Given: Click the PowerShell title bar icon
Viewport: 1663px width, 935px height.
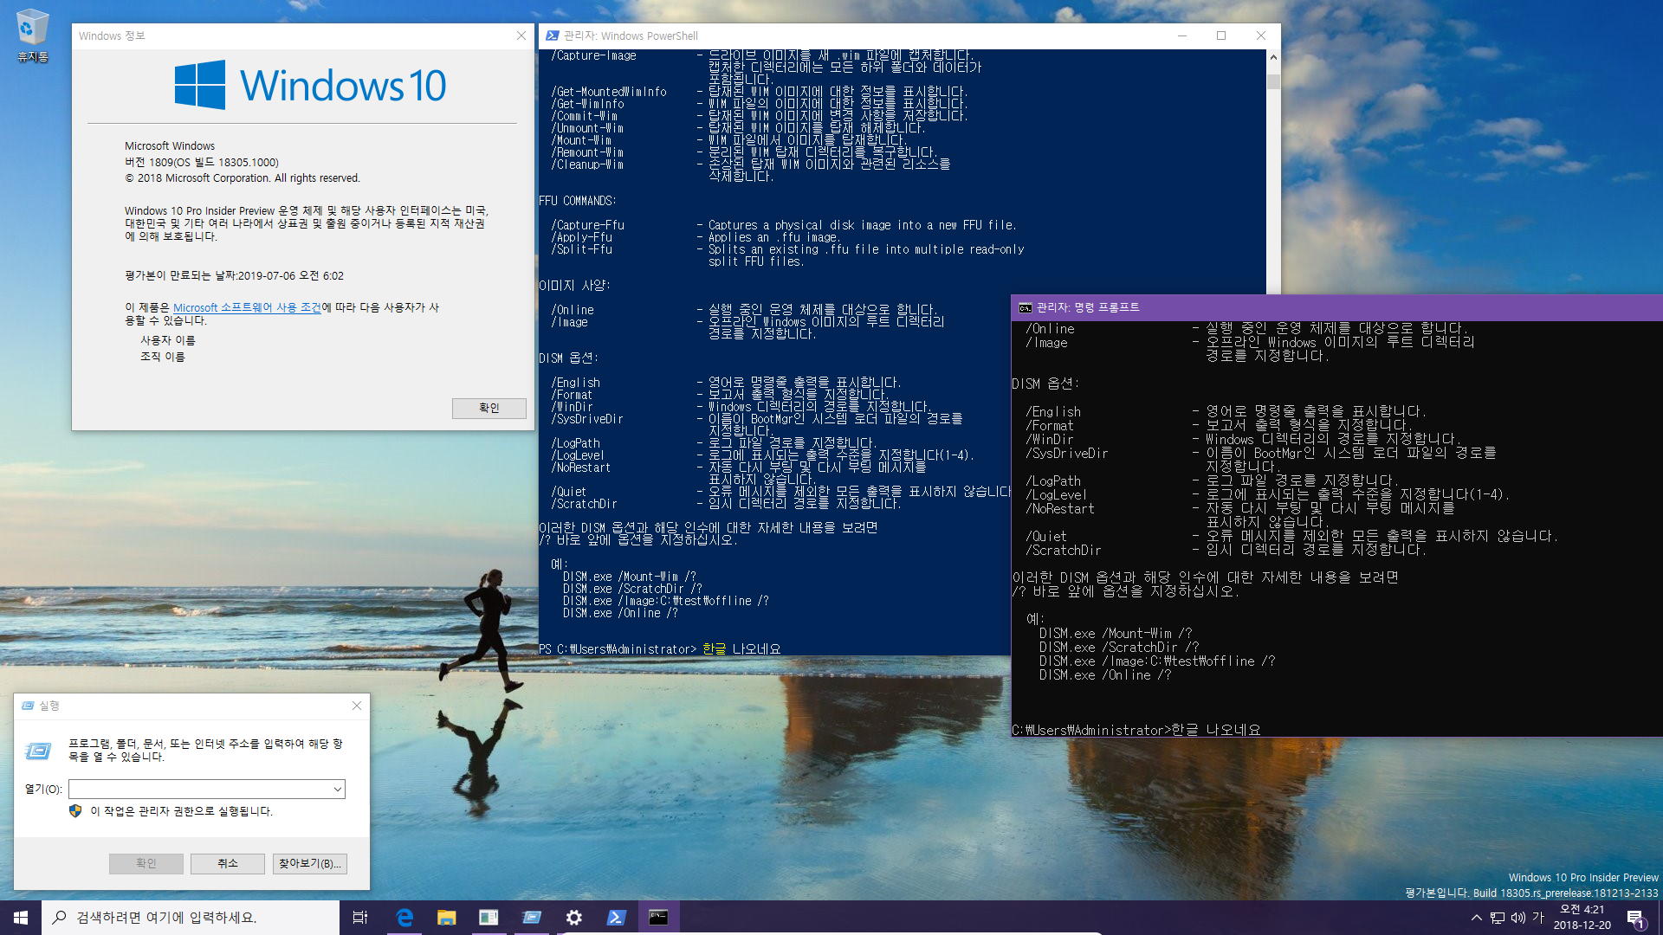Looking at the screenshot, I should pyautogui.click(x=552, y=35).
